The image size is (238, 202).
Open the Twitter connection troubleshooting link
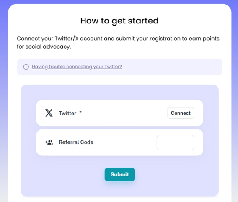tap(77, 67)
